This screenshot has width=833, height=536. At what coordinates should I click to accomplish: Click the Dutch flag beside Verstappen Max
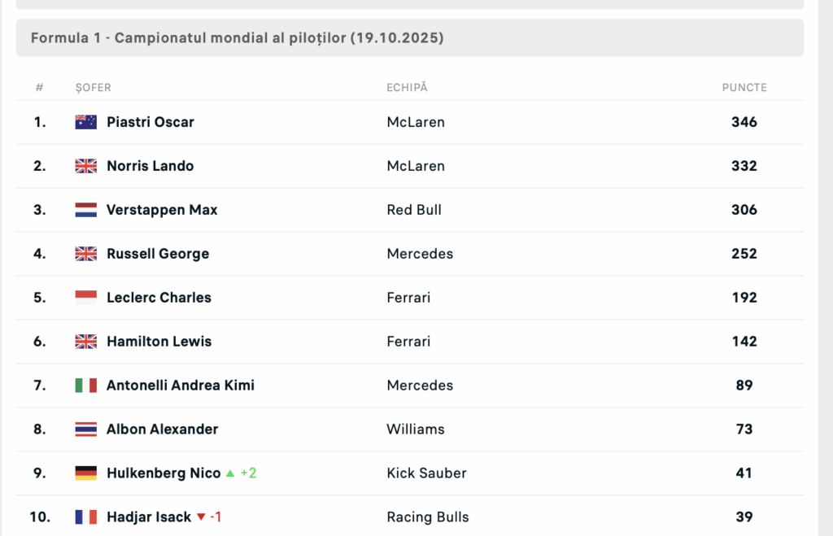(x=85, y=210)
